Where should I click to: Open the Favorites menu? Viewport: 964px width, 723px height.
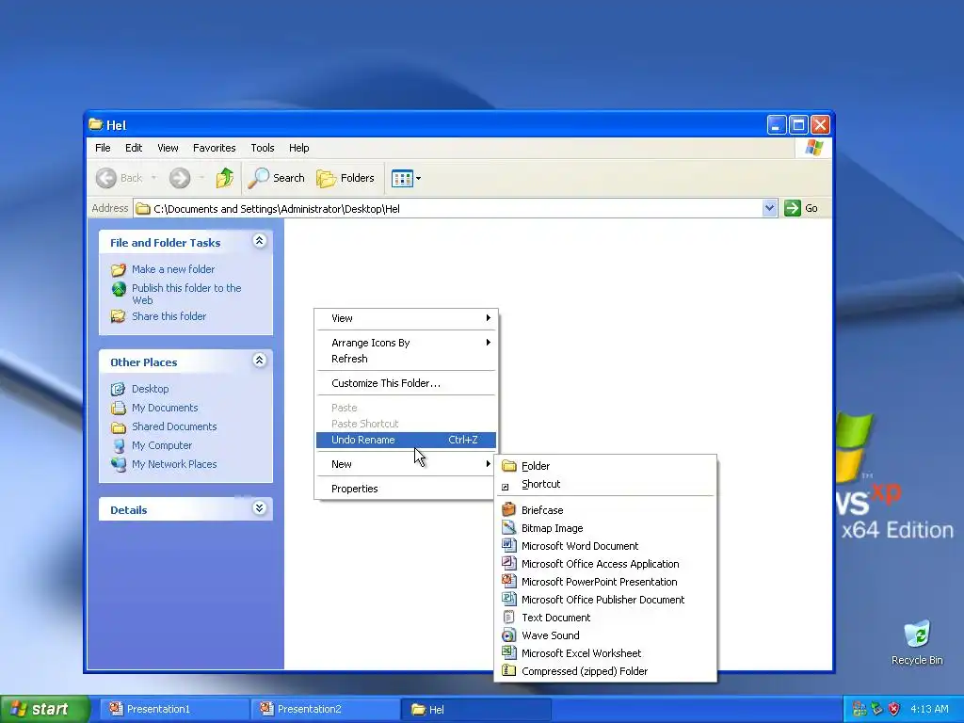(x=214, y=148)
